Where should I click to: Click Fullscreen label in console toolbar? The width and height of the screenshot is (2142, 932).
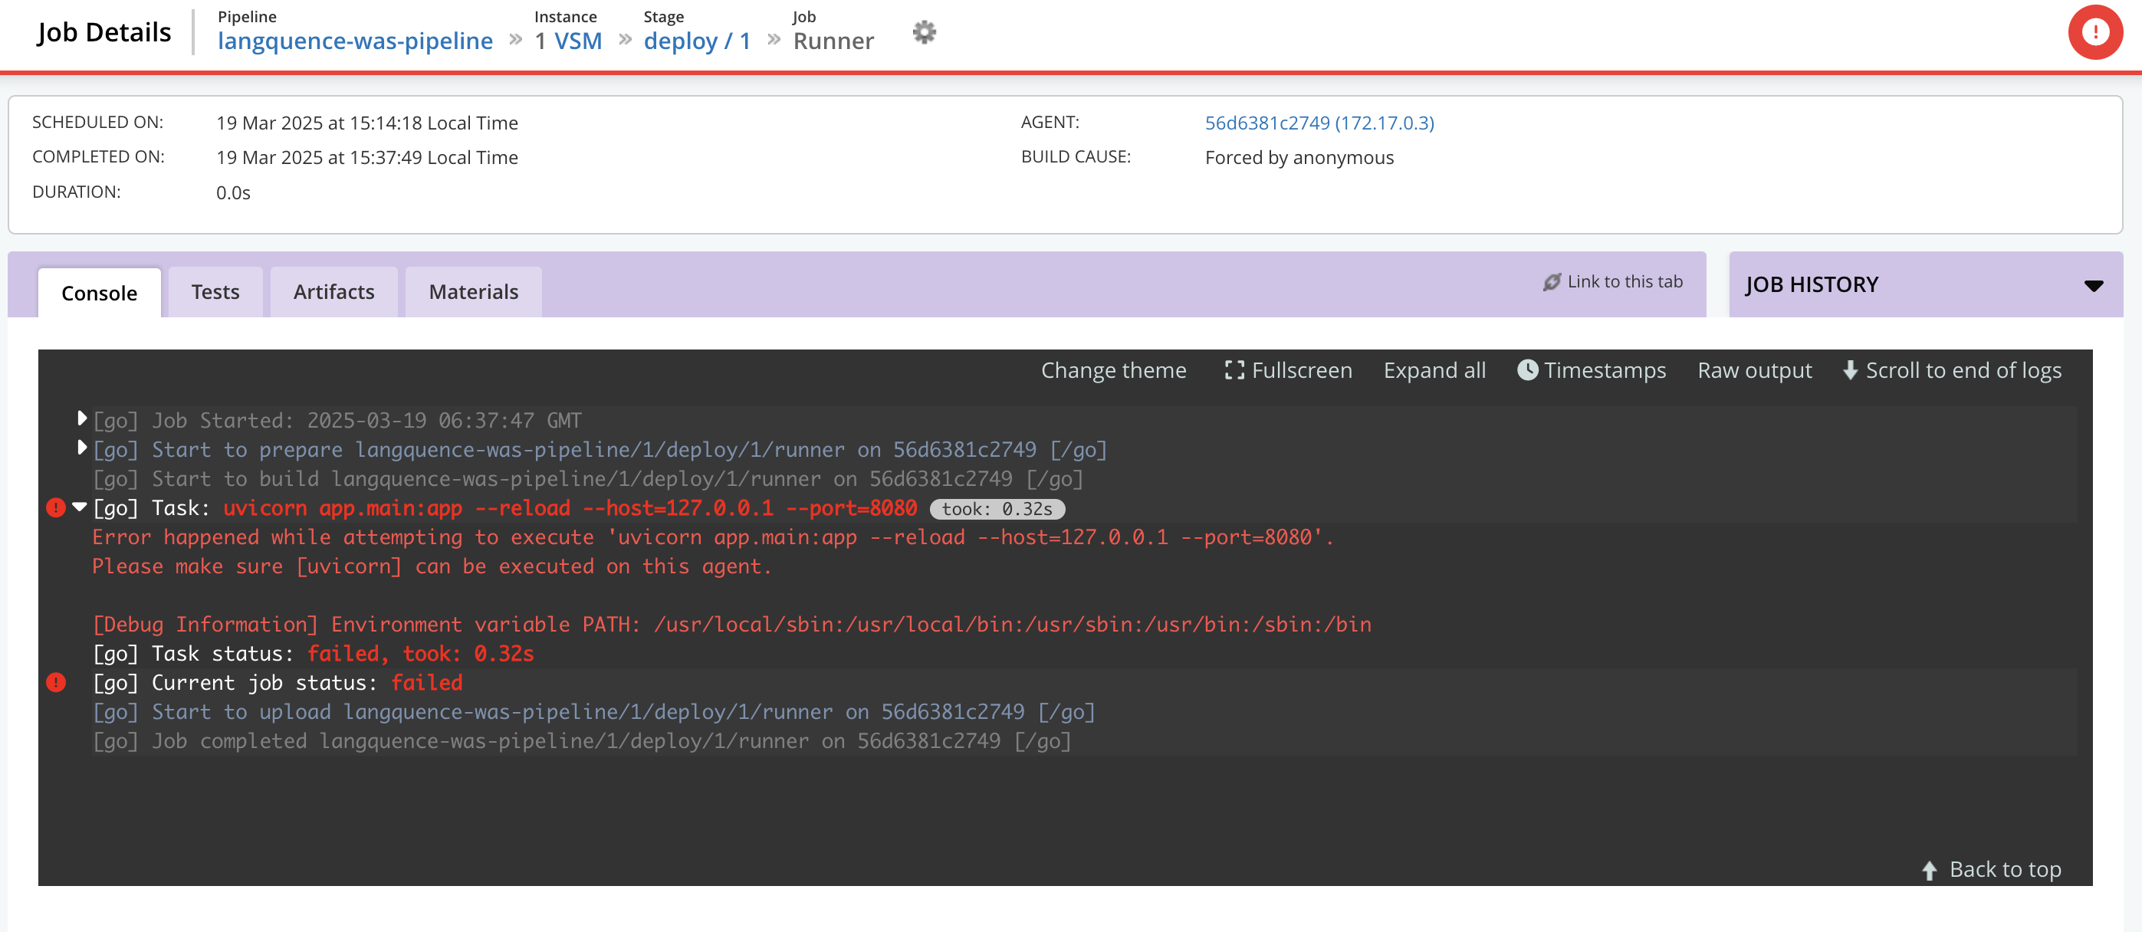click(1301, 370)
